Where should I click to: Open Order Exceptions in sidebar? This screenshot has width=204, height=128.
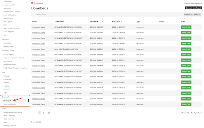(9, 116)
